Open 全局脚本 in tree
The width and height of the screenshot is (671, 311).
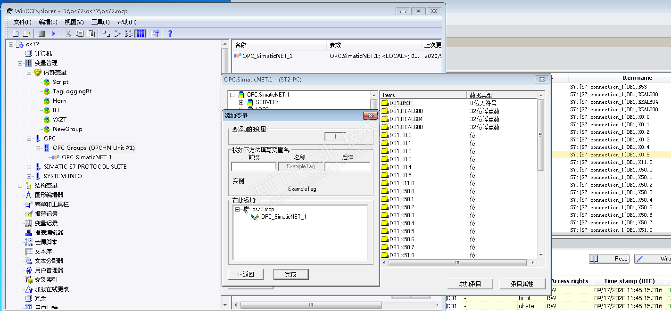46,242
